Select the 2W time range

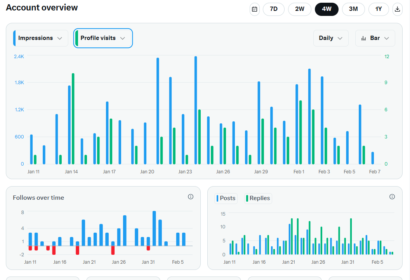coord(300,9)
